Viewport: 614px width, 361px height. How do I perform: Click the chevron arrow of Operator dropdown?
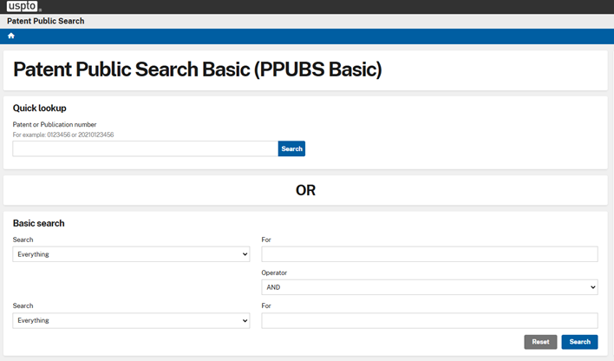coord(593,287)
